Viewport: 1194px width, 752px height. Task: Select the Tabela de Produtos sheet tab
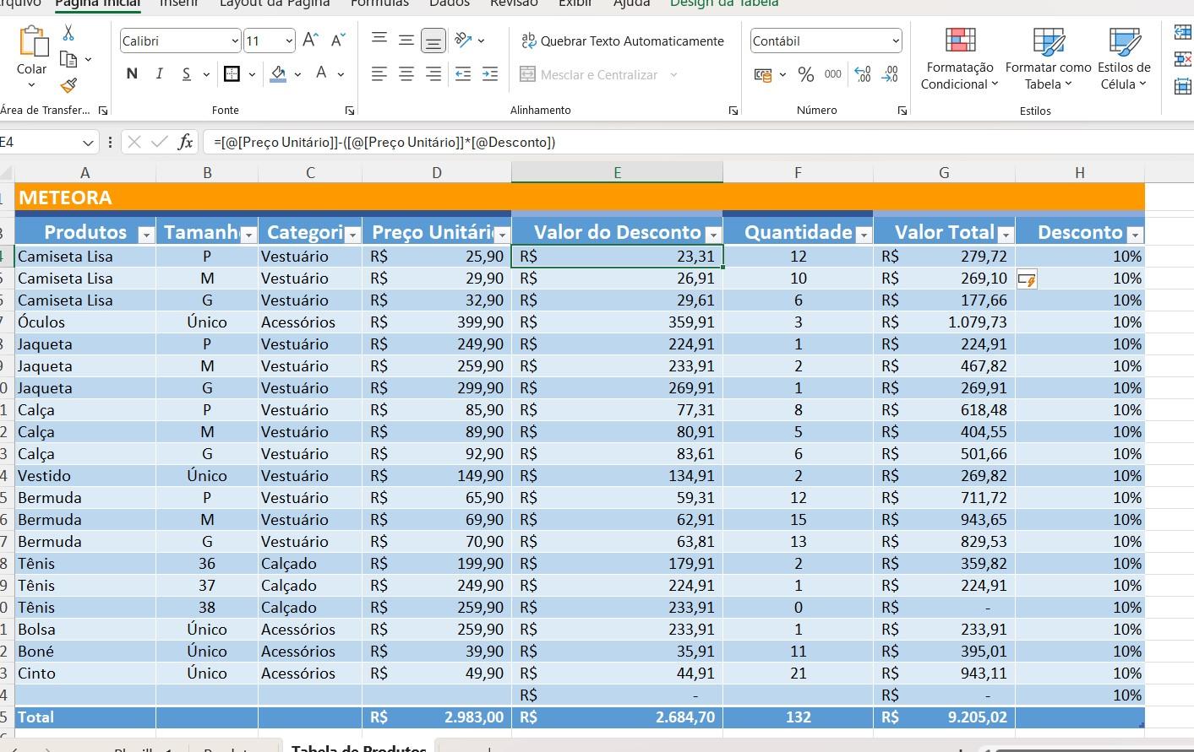click(358, 746)
